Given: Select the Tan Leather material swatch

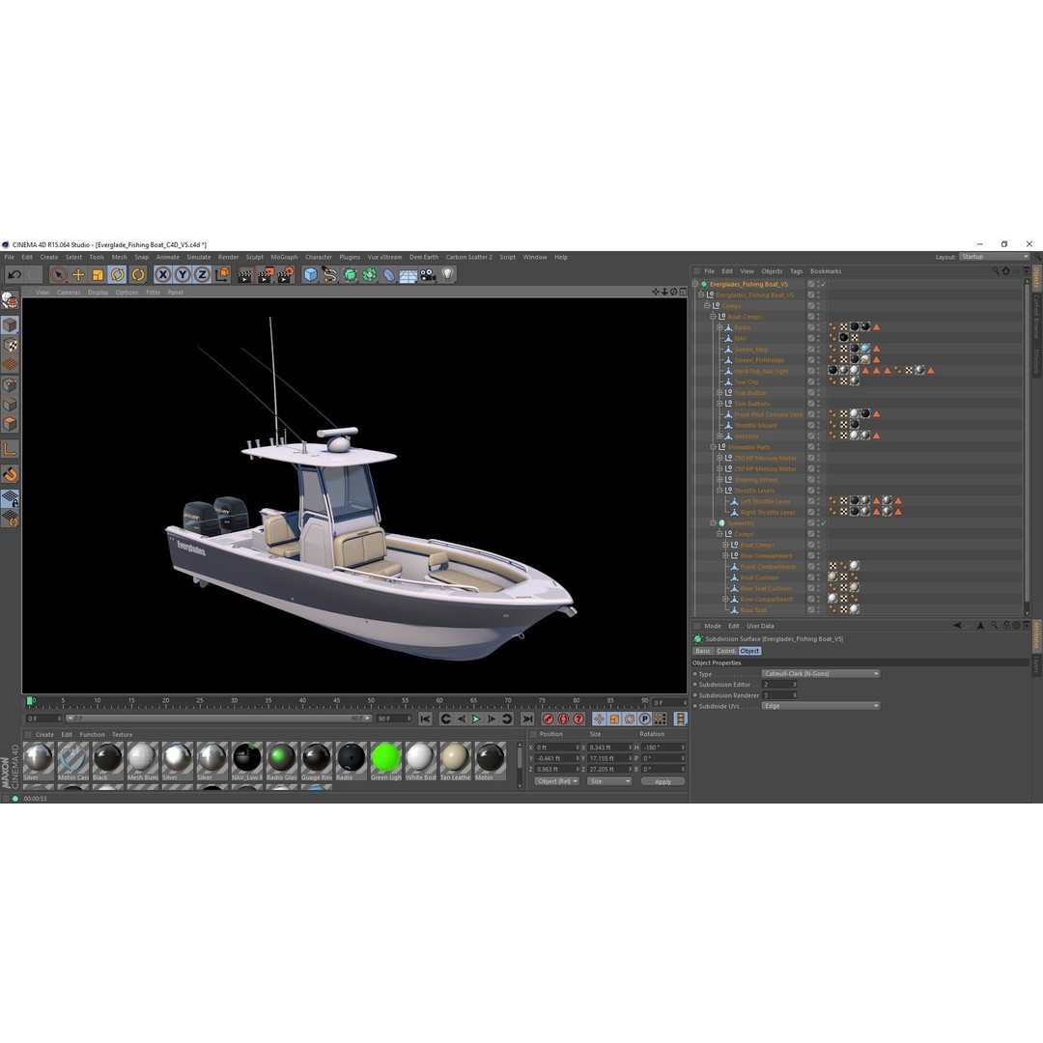Looking at the screenshot, I should 455,762.
